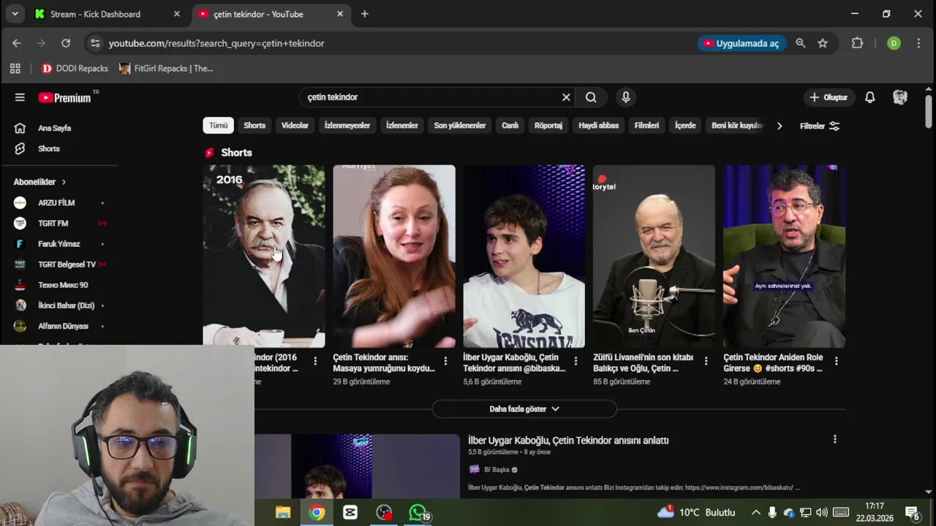Open WhatsApp from the taskbar
936x526 pixels.
(x=418, y=513)
